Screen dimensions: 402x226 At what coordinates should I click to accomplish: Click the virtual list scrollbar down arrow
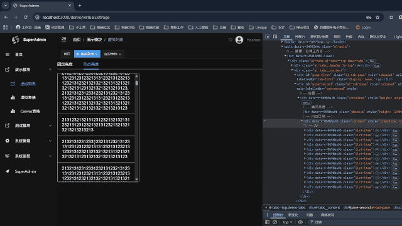[137, 180]
